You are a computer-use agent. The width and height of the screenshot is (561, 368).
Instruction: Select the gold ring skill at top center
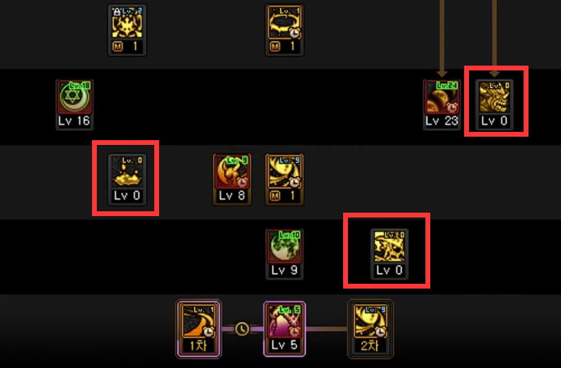[x=284, y=22]
